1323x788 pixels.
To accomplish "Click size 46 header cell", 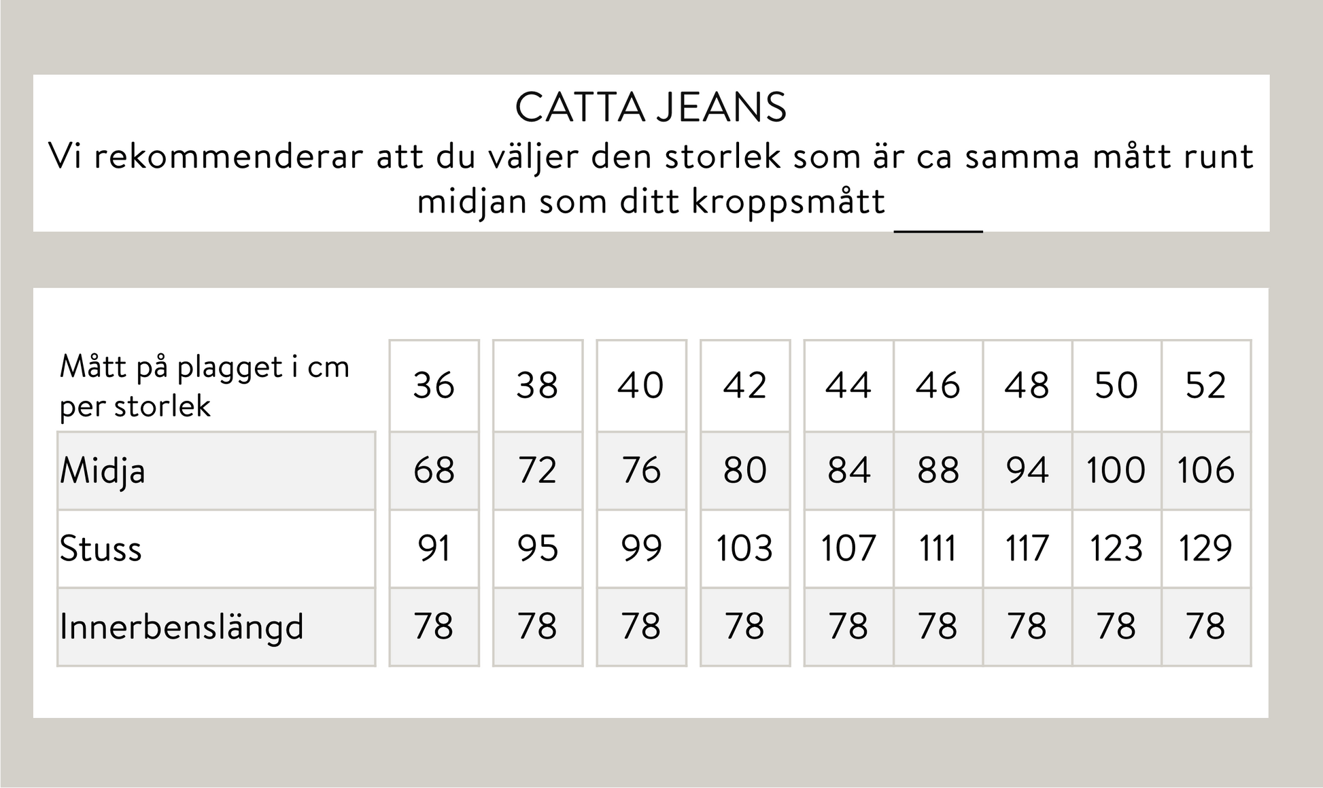I will tap(938, 385).
